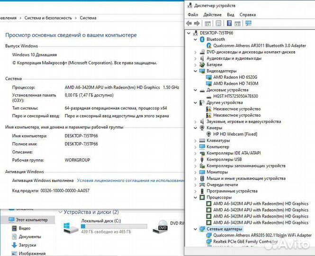The width and height of the screenshot is (315, 256).
Task: Click the Контроллеры USB icon
Action: click(202, 159)
